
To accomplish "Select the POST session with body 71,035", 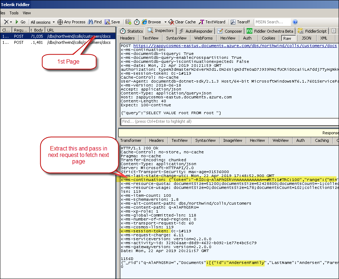I will point(58,36).
